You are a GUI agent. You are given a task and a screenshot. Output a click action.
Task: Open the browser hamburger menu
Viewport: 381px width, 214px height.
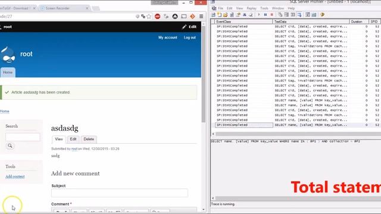pos(201,17)
